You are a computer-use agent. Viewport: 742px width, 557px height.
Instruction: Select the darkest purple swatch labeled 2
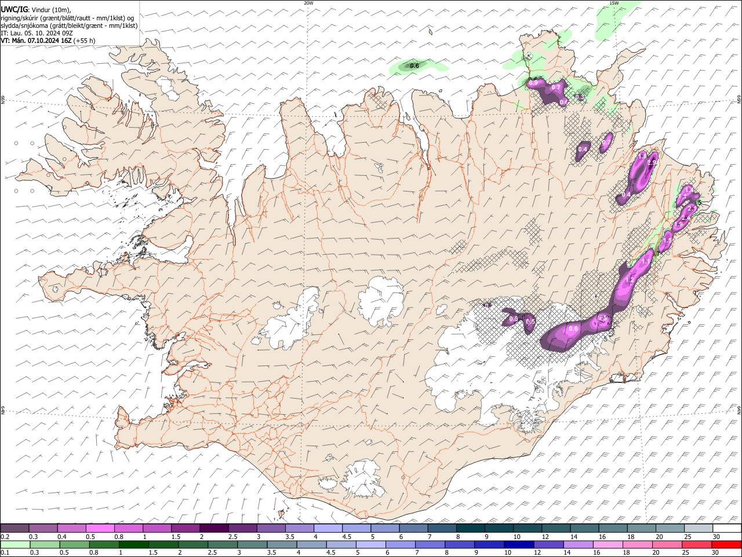[214, 528]
